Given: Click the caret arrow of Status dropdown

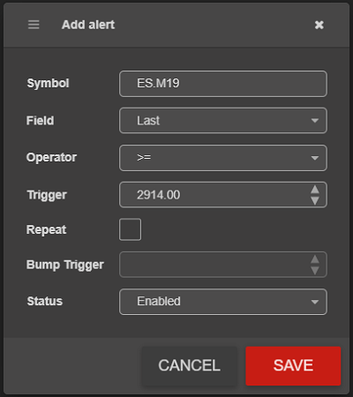Looking at the screenshot, I should [x=315, y=302].
